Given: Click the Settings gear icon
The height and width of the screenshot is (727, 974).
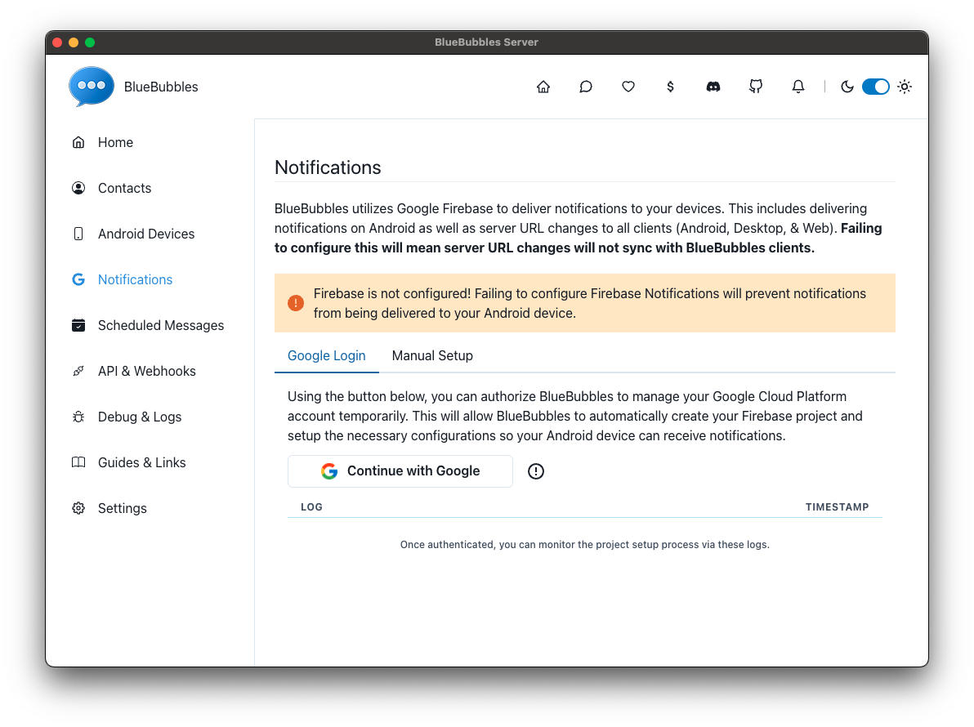Looking at the screenshot, I should coord(78,508).
